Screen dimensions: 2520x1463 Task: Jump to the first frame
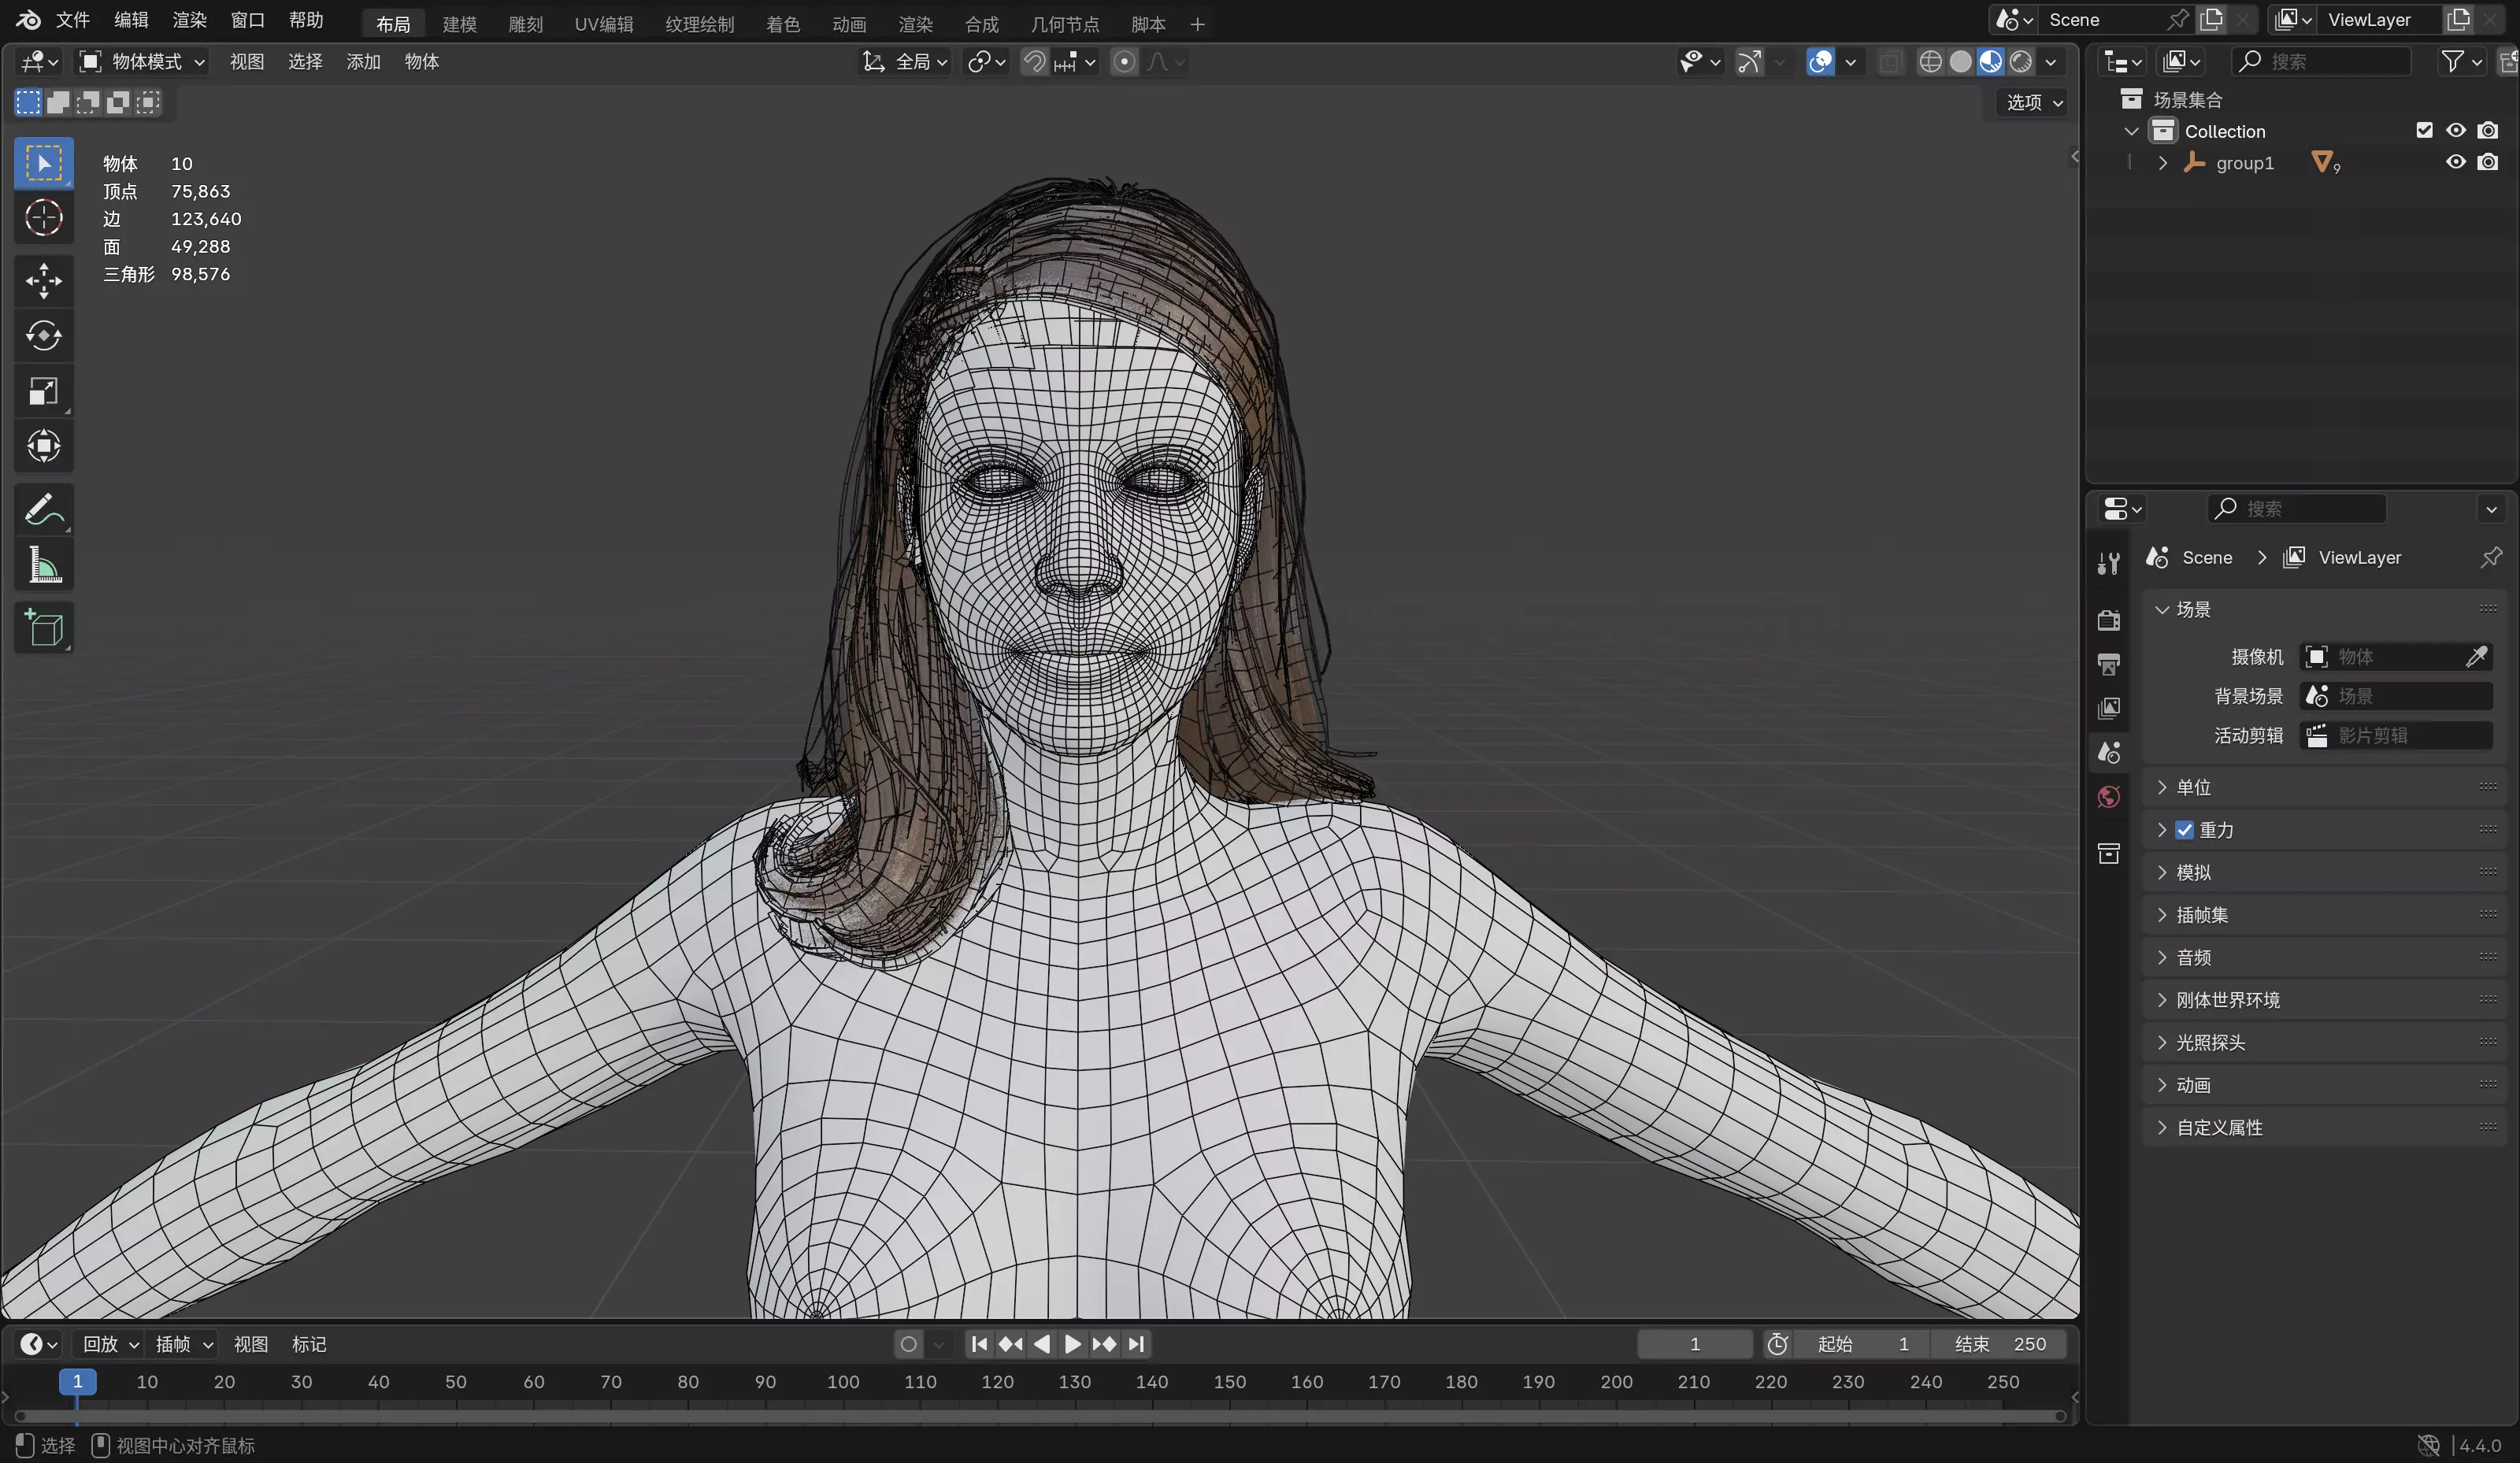[979, 1344]
